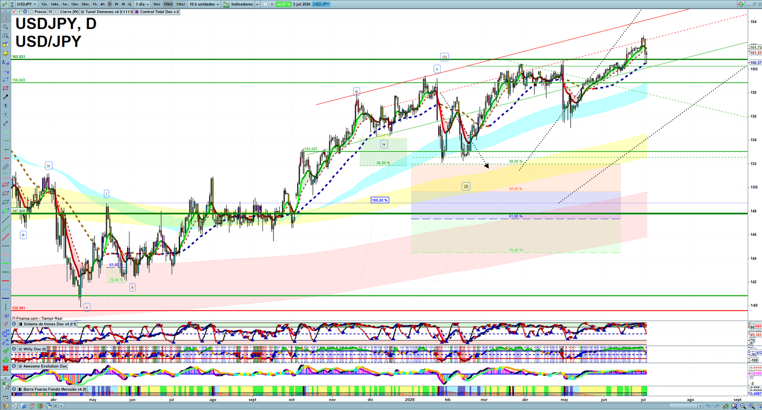Toggle the Precio checkbox
The image size is (762, 410).
[x=31, y=11]
